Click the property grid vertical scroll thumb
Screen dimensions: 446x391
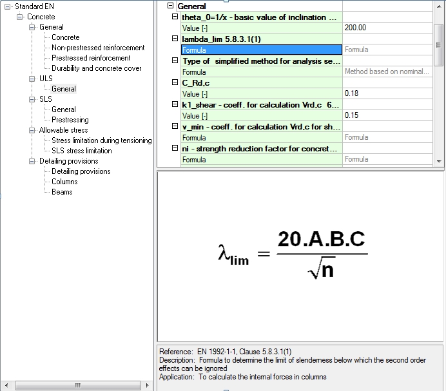coord(438,45)
